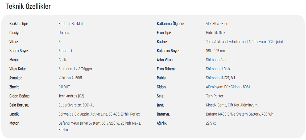Image resolution: width=306 pixels, height=140 pixels.
Task: Click the SuperOversize, 6061-AL value
Action: point(76,105)
